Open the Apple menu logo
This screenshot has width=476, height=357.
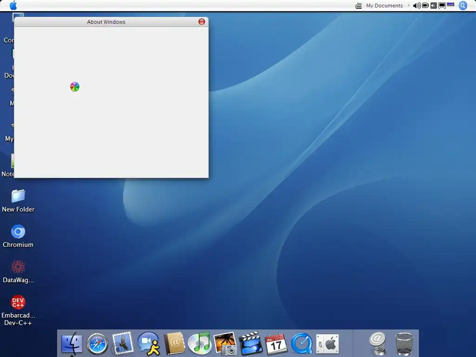pos(13,5)
